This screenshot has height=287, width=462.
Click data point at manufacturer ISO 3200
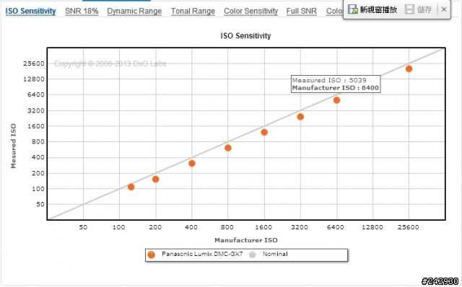tap(300, 117)
